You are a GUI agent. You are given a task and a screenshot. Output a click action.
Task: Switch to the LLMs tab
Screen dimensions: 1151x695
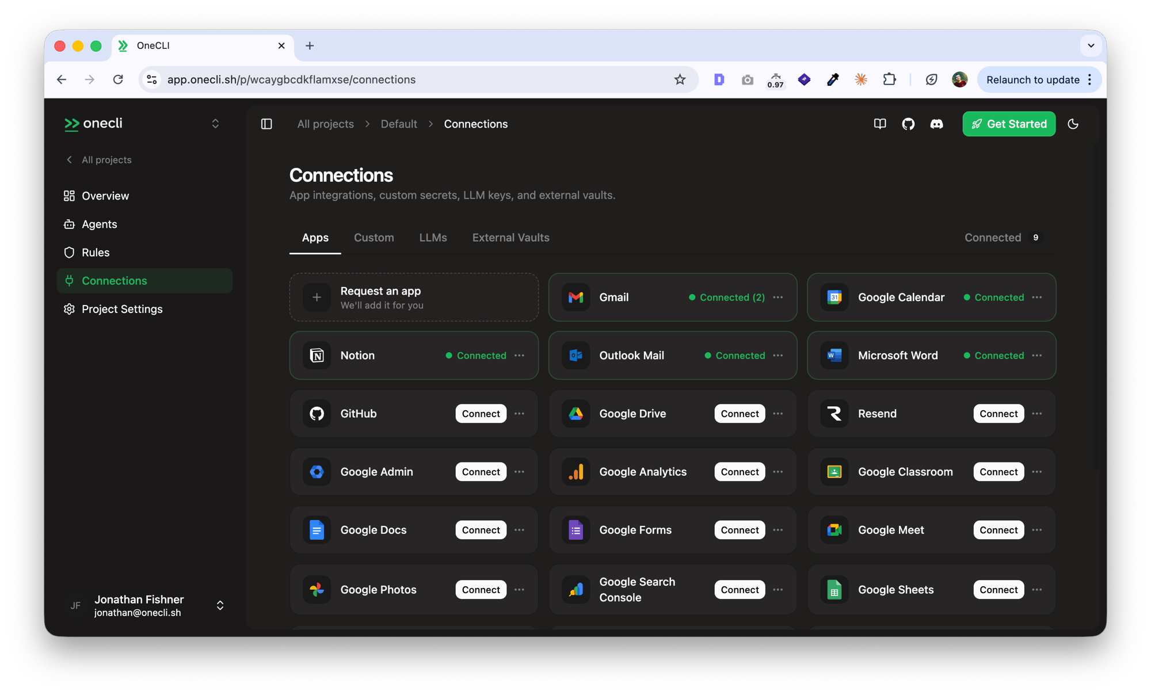click(x=433, y=238)
